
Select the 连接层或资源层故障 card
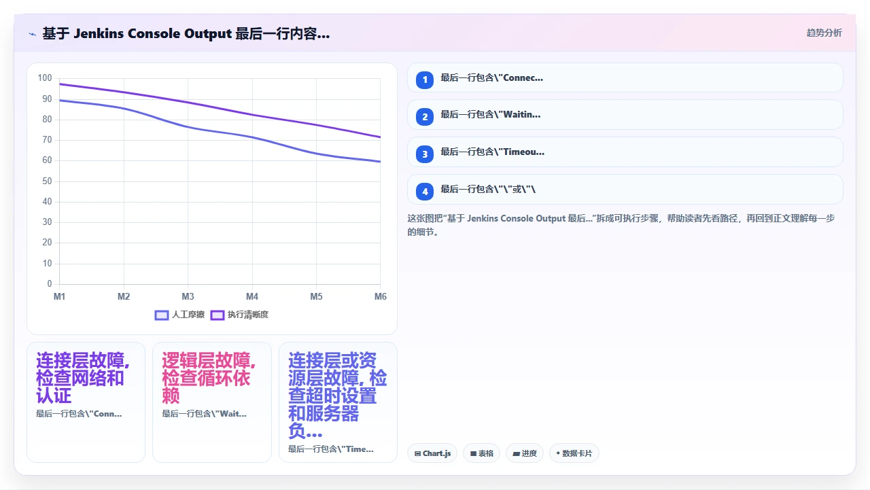click(338, 402)
